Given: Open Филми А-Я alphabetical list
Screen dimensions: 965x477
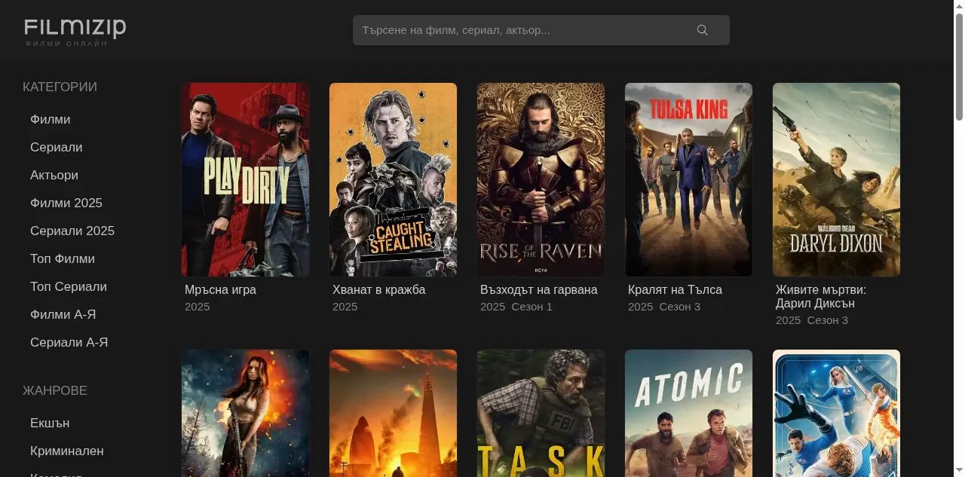Looking at the screenshot, I should 63,315.
